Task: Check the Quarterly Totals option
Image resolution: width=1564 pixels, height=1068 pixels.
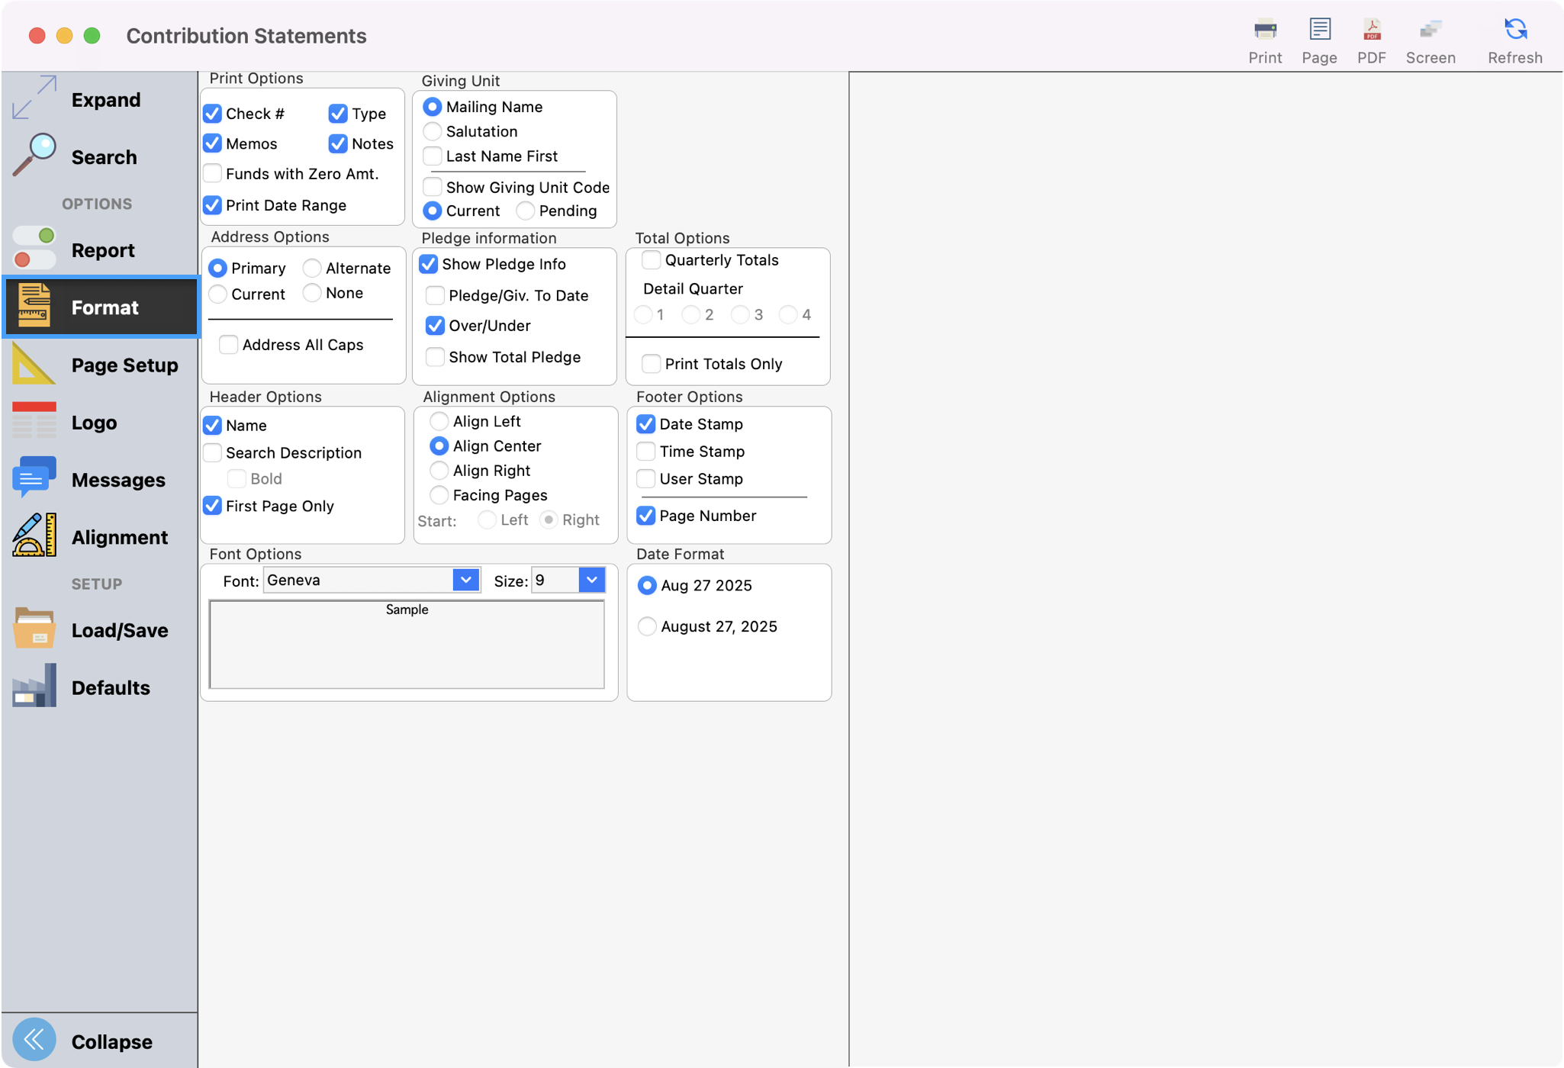Action: [x=651, y=260]
